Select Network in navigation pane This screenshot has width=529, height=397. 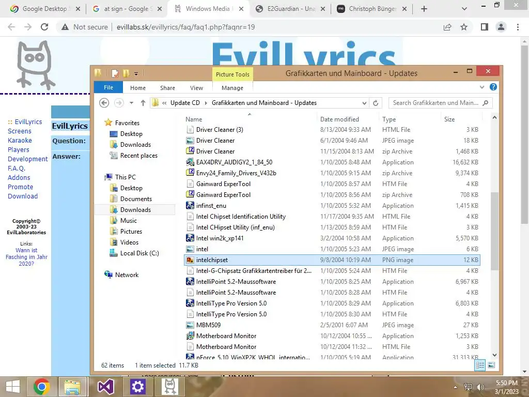(127, 275)
